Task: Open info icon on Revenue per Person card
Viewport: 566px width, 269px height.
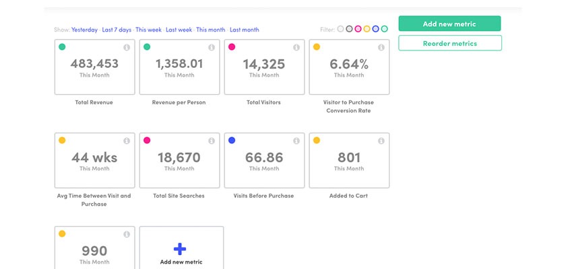Action: pyautogui.click(x=211, y=48)
